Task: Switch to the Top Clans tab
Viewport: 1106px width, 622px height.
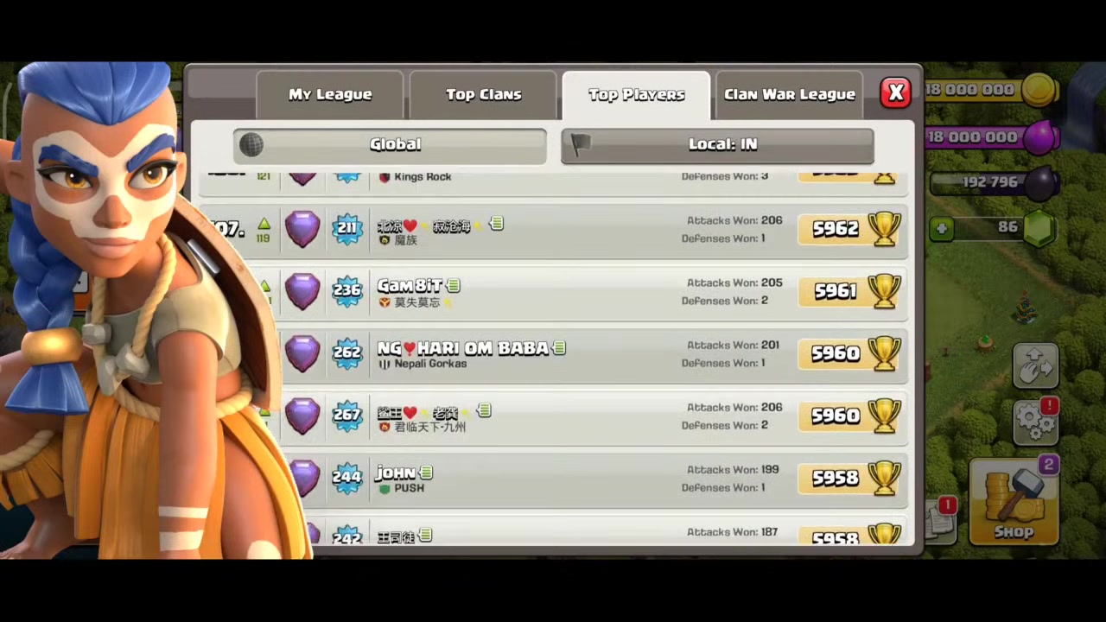Action: point(484,95)
